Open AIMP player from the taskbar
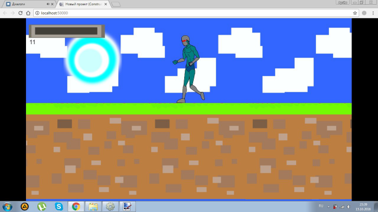This screenshot has height=212, width=378. tap(25, 207)
